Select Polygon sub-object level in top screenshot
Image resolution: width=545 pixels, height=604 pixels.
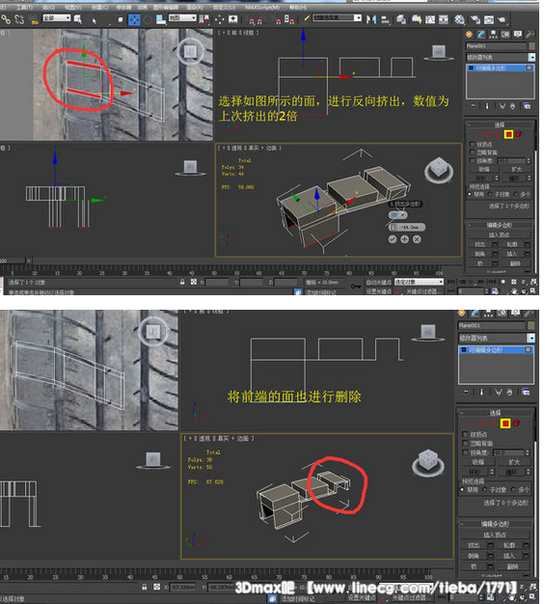pos(508,134)
